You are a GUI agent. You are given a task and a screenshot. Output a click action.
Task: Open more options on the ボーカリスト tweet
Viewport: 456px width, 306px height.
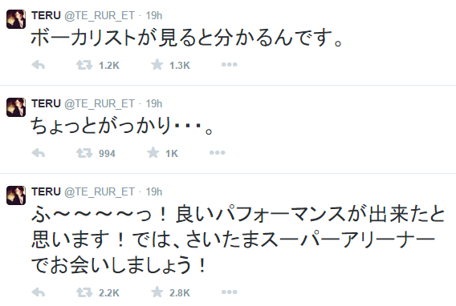229,64
